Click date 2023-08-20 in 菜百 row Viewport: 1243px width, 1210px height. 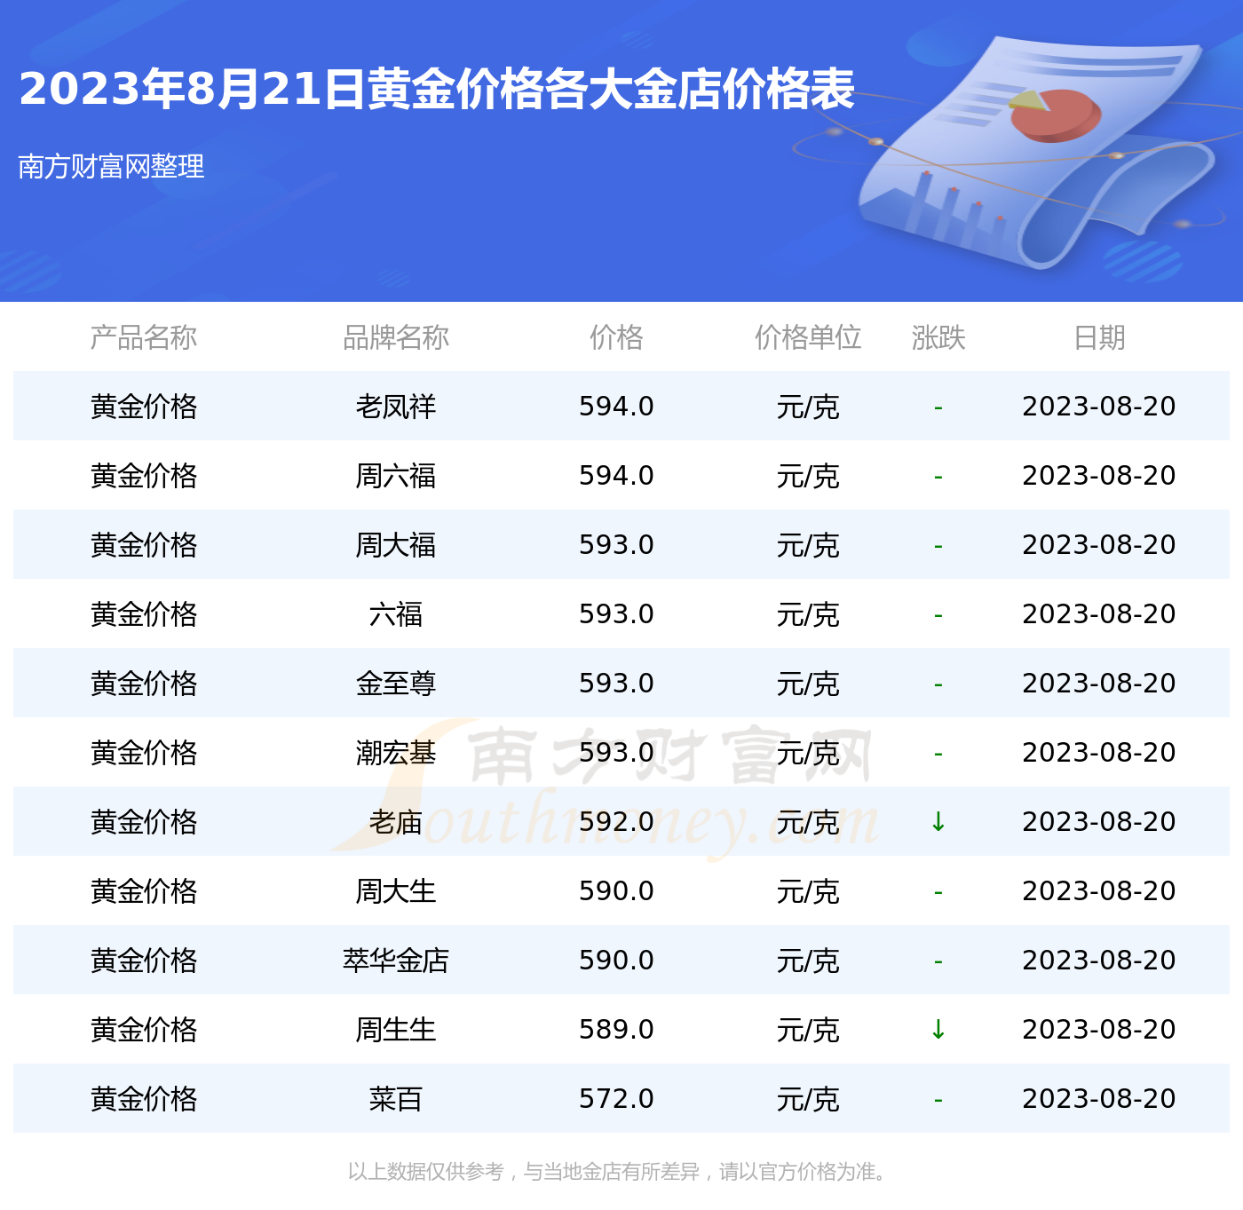1099,1099
